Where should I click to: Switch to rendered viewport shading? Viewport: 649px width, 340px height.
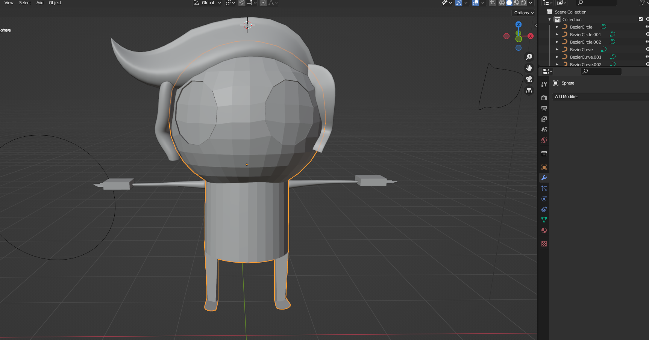pyautogui.click(x=523, y=3)
